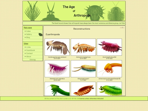Switch language to Spanish (es)
148x111 pixels.
tap(123, 28)
